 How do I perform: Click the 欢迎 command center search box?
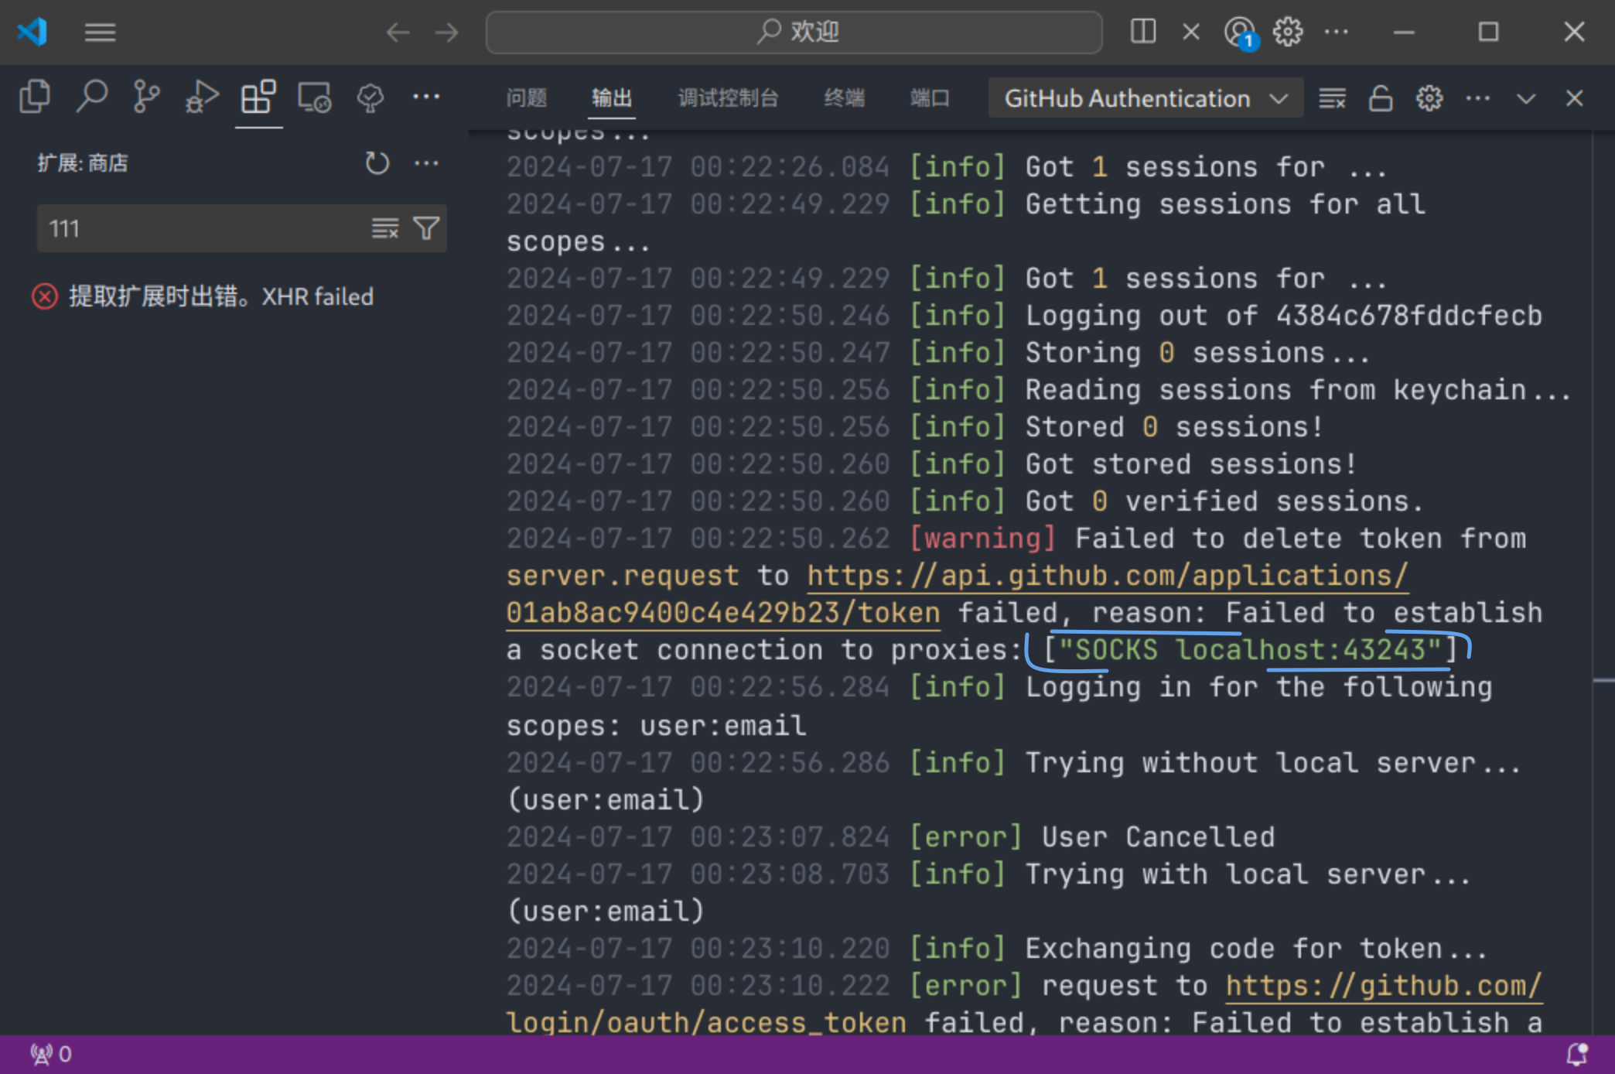[x=794, y=32]
